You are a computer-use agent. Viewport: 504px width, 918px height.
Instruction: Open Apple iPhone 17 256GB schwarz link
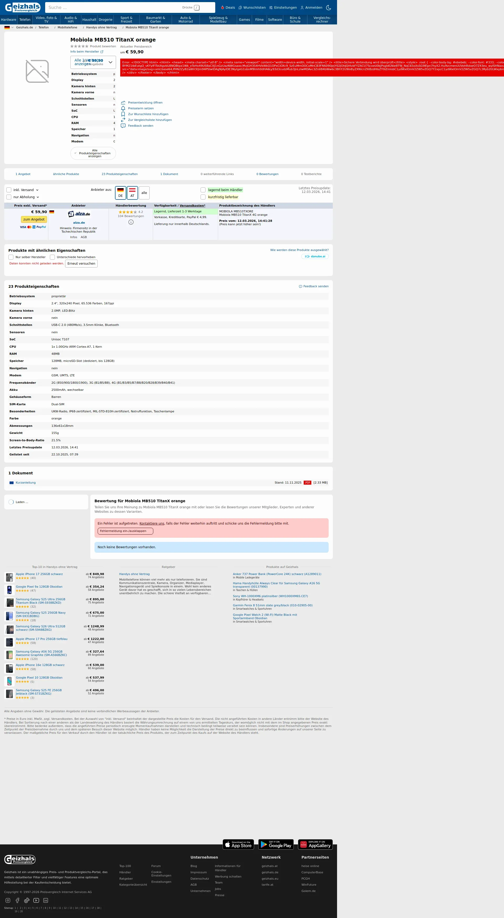[x=39, y=574]
